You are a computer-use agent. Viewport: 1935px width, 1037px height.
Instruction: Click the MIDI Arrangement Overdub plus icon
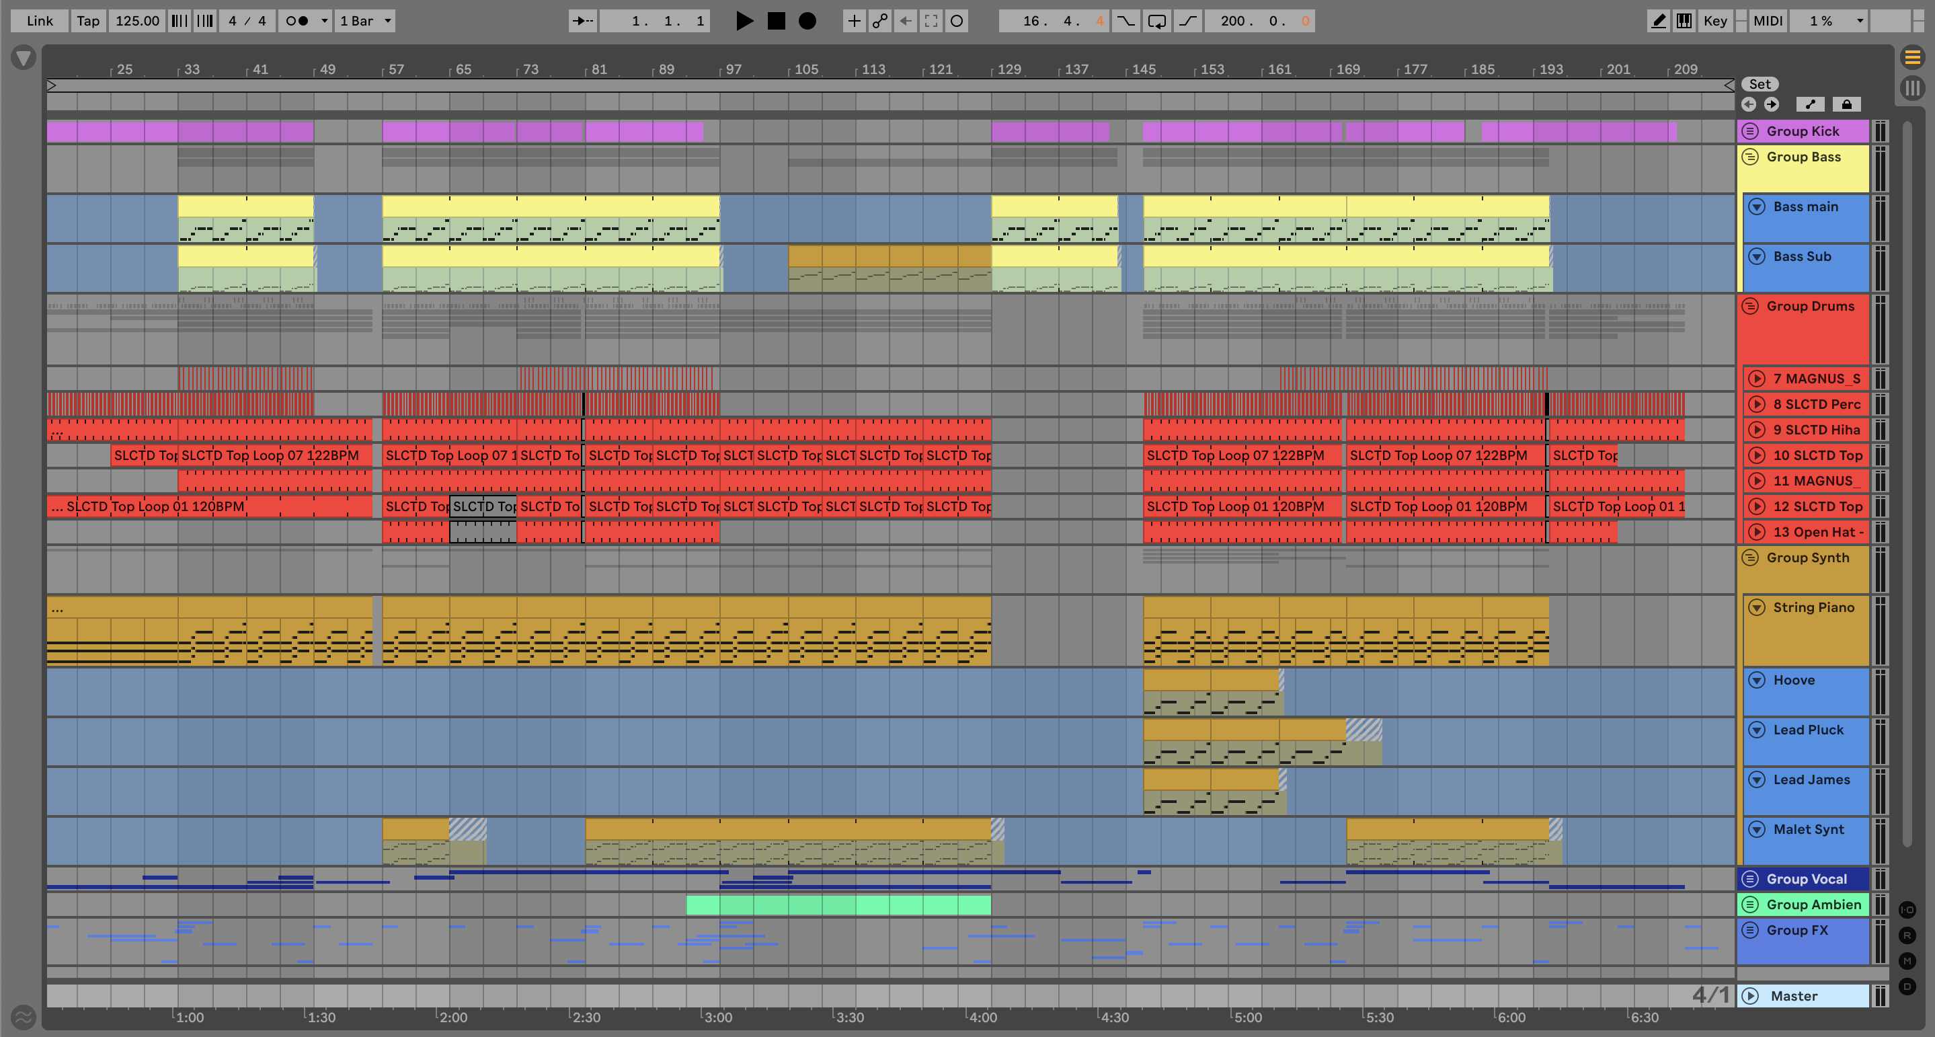tap(854, 21)
